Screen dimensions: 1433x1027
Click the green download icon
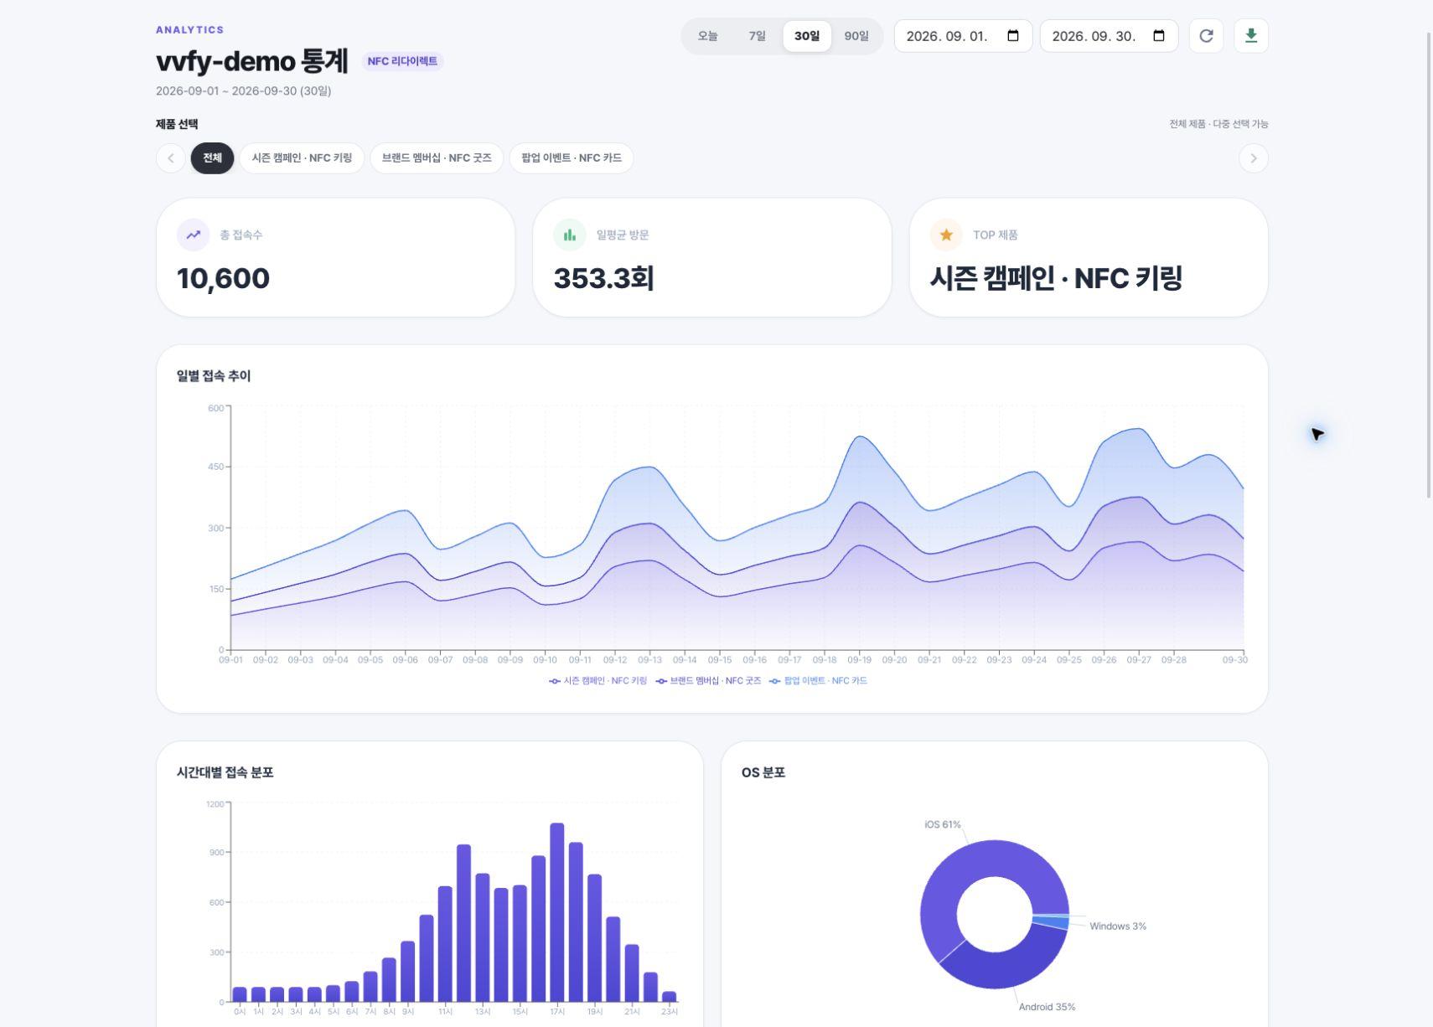click(x=1251, y=36)
